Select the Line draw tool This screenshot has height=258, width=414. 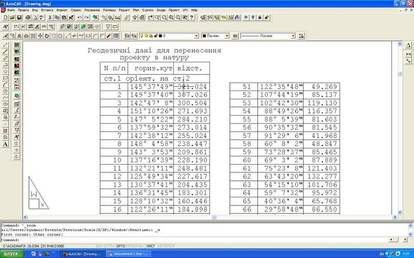click(x=5, y=45)
